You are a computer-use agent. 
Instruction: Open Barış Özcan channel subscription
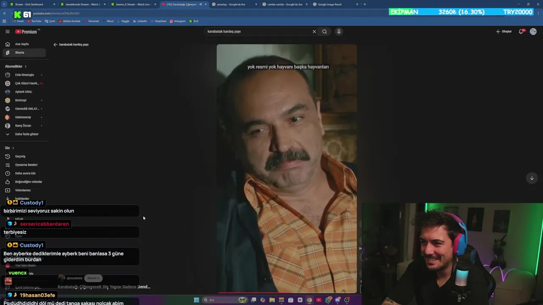click(x=24, y=126)
